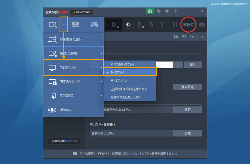Collapse the panel with up chevron
Viewport: 250px width, 164px height.
click(x=202, y=37)
